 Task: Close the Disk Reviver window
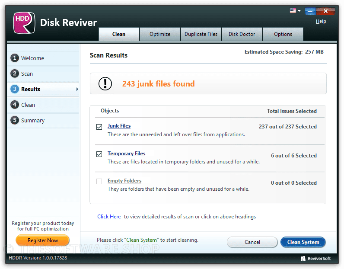click(325, 11)
